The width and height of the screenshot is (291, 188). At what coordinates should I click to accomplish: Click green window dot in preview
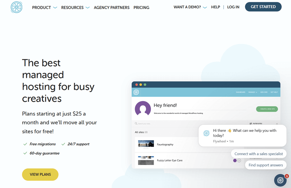[x=145, y=85]
